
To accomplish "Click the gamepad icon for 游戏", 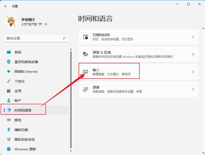I will (9, 120).
